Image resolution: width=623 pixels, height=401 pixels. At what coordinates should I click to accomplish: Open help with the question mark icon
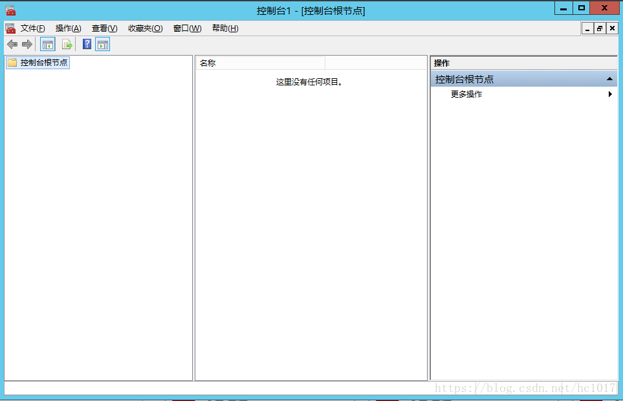click(87, 44)
